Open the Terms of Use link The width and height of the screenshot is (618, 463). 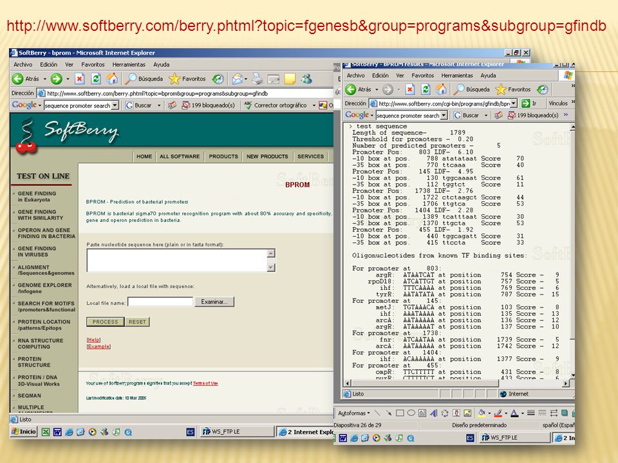(x=205, y=383)
